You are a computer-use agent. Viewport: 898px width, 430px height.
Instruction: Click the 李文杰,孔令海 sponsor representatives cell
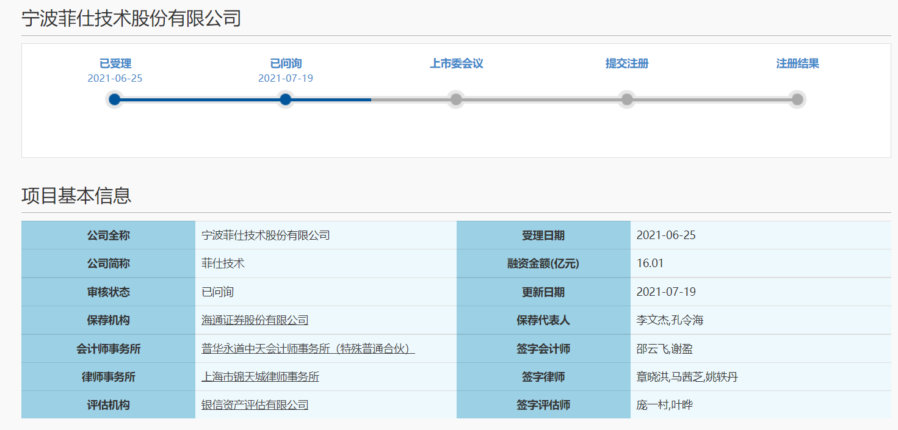(670, 320)
